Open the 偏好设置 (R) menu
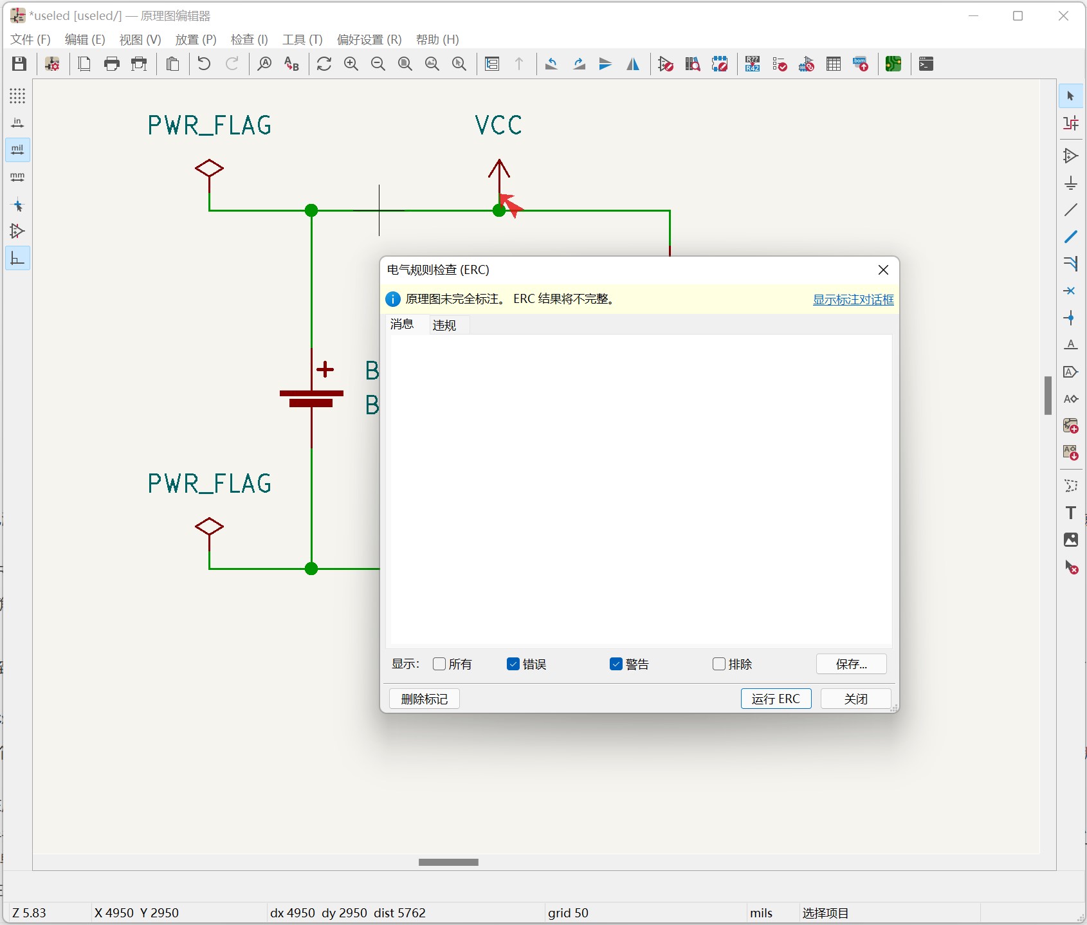The image size is (1087, 925). 369,39
